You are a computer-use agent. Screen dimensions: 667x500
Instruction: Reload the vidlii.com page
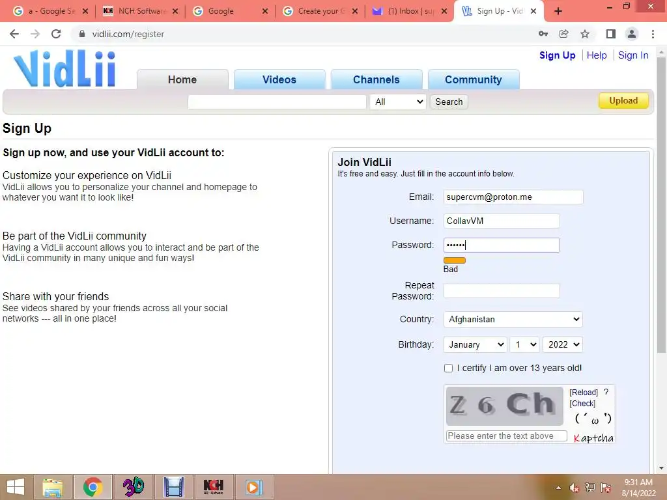click(x=56, y=34)
